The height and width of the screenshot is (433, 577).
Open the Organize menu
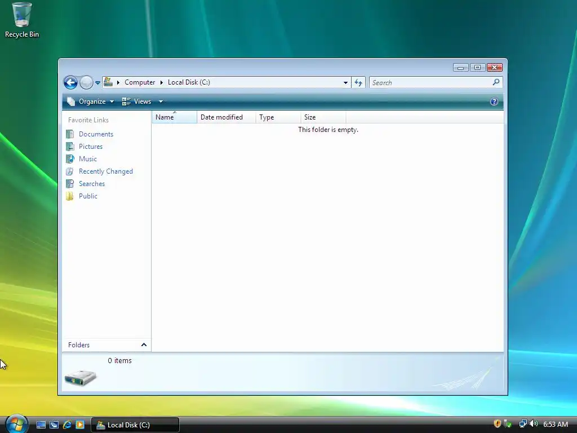tap(91, 101)
